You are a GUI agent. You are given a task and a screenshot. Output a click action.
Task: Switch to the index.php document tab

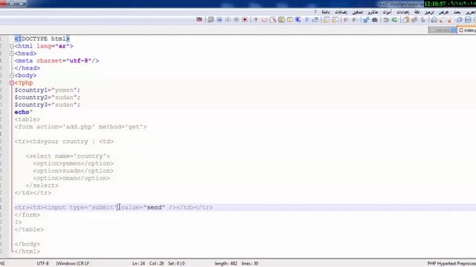467,30
